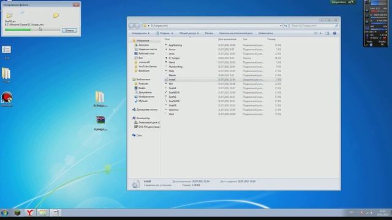Open Explorer help via the question mark icon
Image resolution: width=392 pixels, height=220 pixels.
(334, 33)
